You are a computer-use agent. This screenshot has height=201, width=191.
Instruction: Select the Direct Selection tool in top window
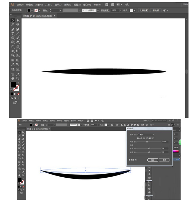coord(18,20)
